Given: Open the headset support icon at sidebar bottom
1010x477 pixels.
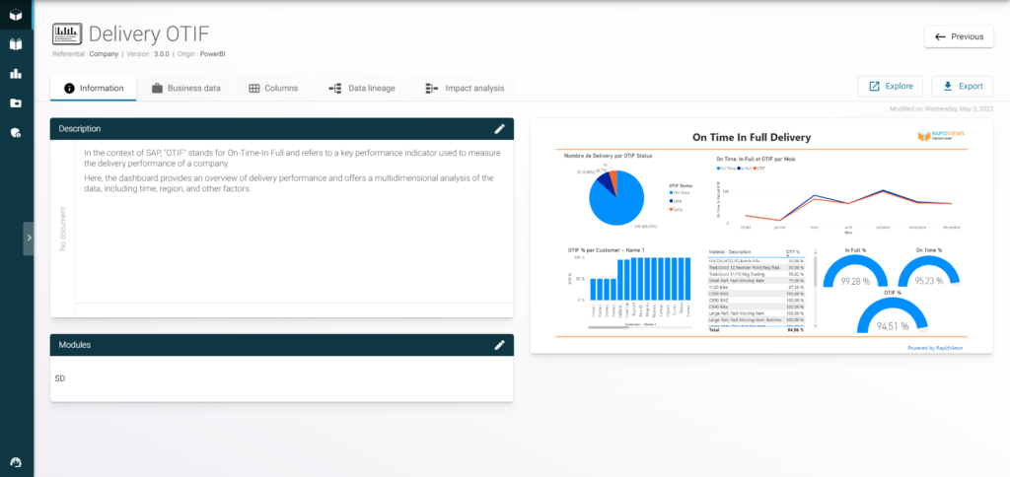Looking at the screenshot, I should coord(16,462).
